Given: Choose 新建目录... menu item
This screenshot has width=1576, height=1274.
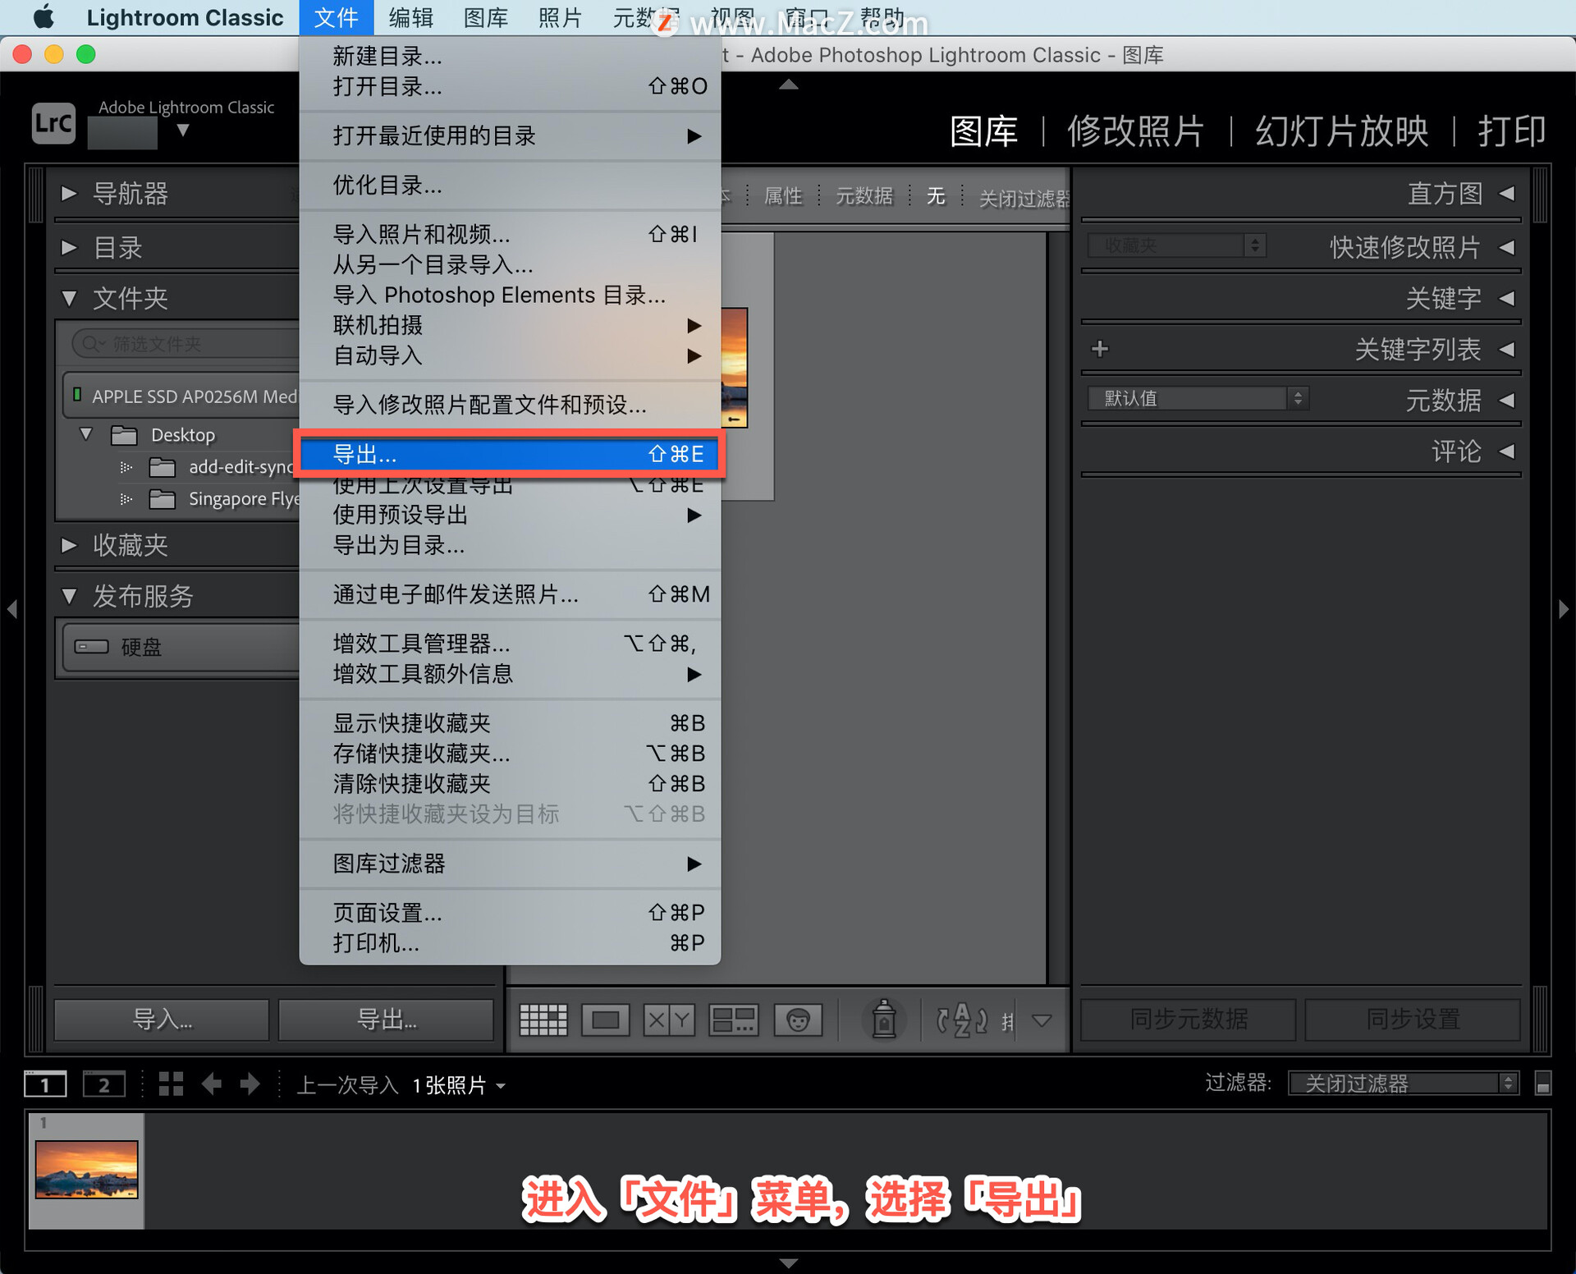Looking at the screenshot, I should [510, 56].
